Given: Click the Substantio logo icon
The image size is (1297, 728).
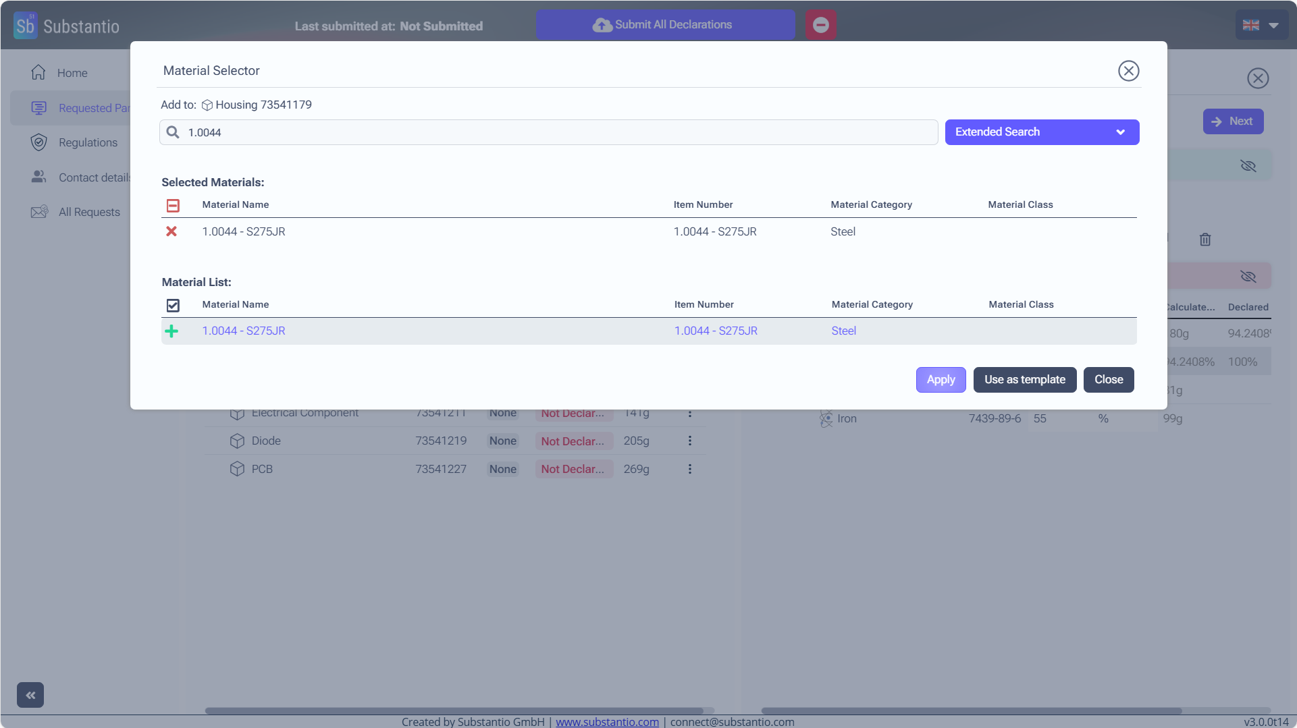Looking at the screenshot, I should tap(25, 26).
